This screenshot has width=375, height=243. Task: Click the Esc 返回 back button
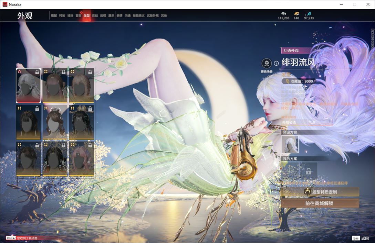361,238
